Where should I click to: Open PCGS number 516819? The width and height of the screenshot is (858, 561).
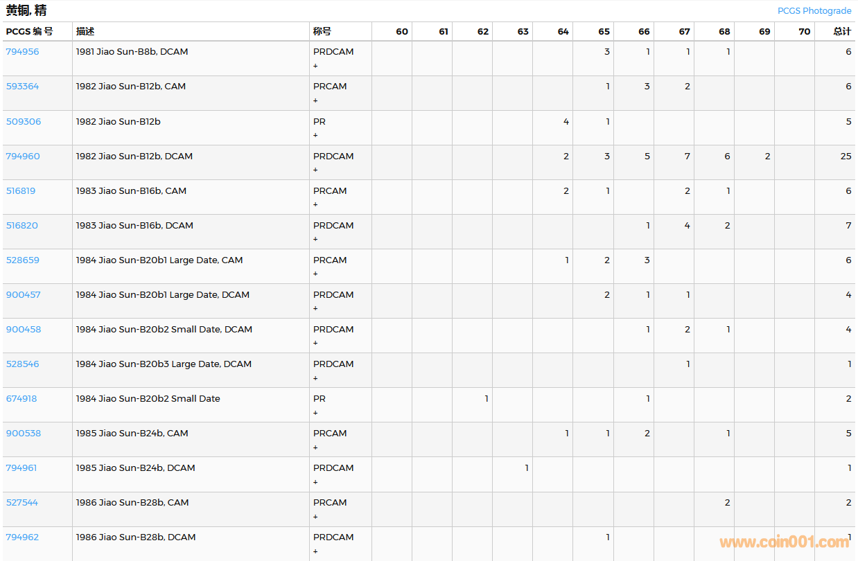(21, 190)
